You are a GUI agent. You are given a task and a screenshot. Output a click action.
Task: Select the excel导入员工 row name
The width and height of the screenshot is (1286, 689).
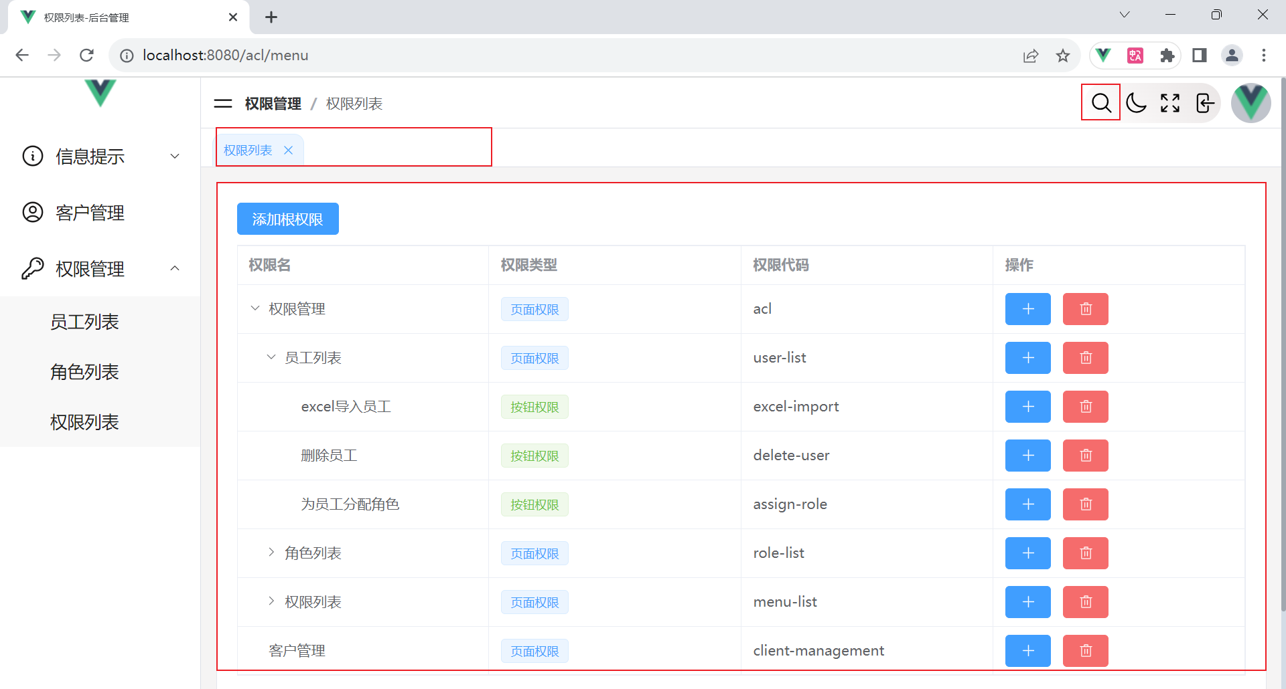coord(346,407)
